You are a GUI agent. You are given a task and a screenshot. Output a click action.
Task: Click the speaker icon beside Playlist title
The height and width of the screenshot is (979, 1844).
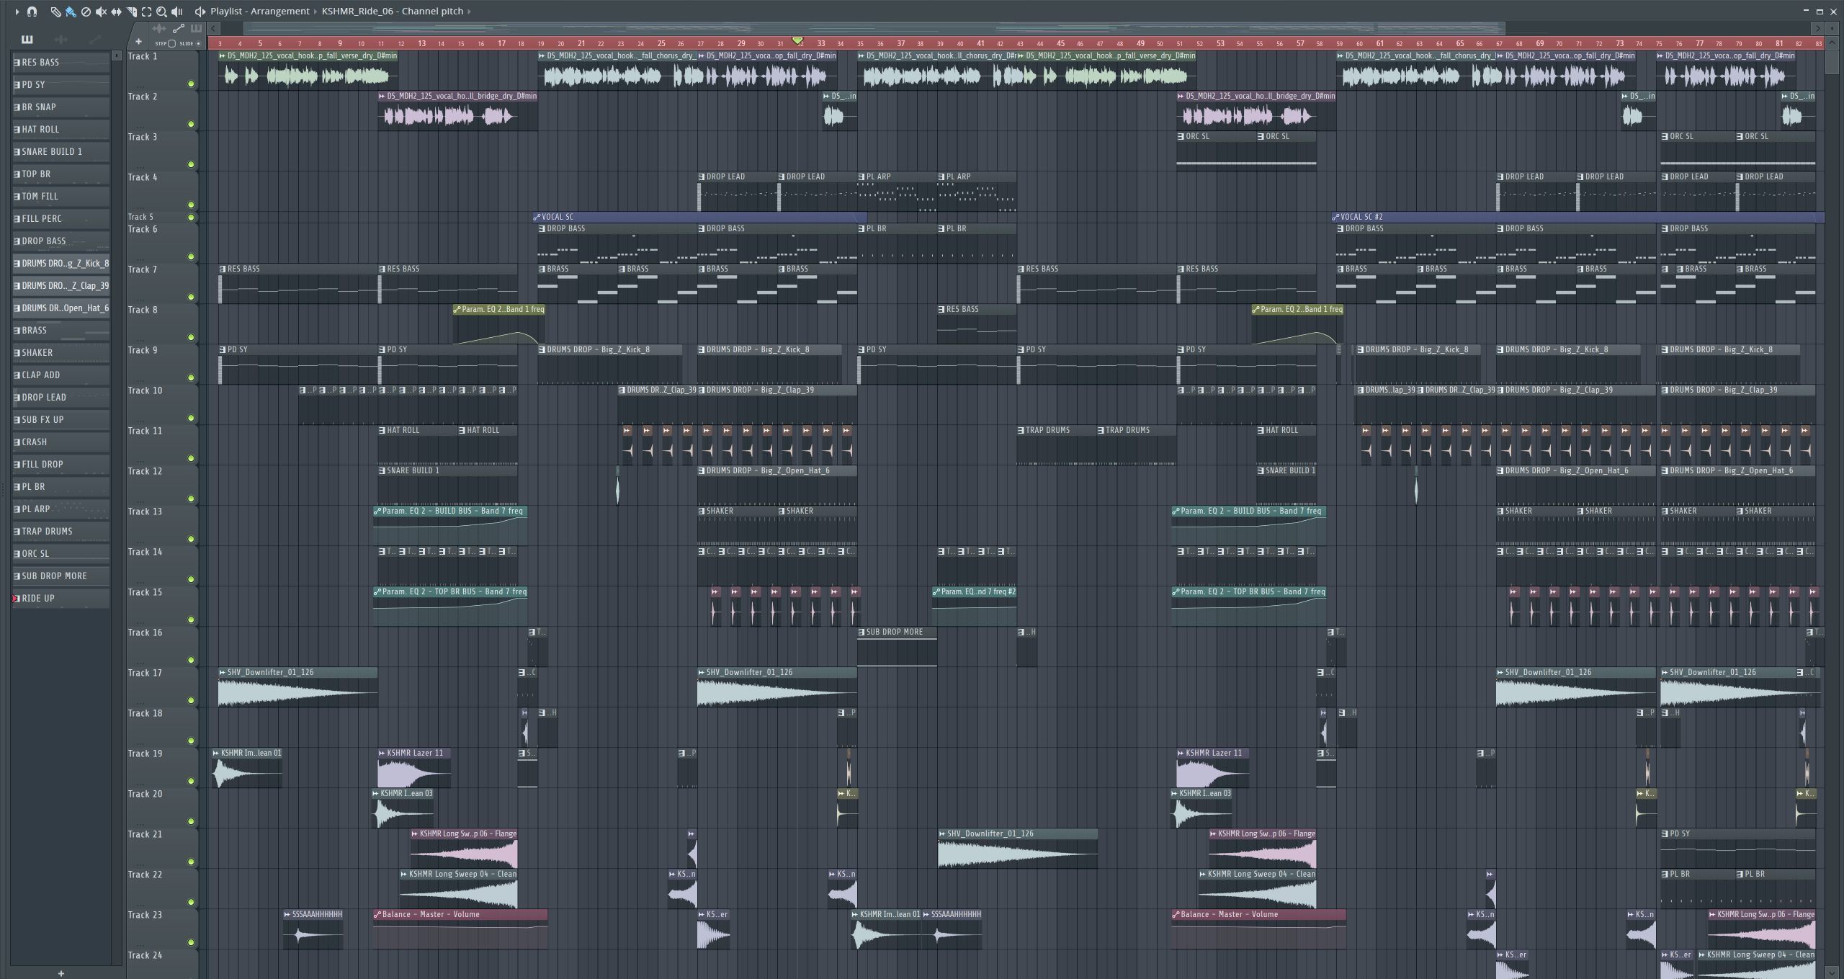point(200,12)
